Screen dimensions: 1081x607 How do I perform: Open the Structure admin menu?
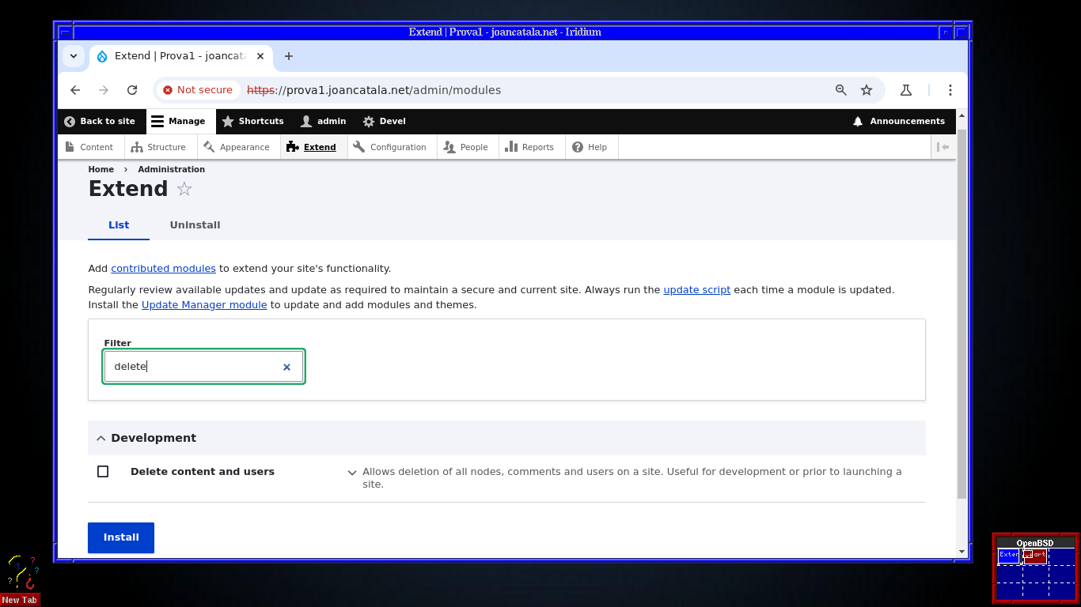point(159,147)
